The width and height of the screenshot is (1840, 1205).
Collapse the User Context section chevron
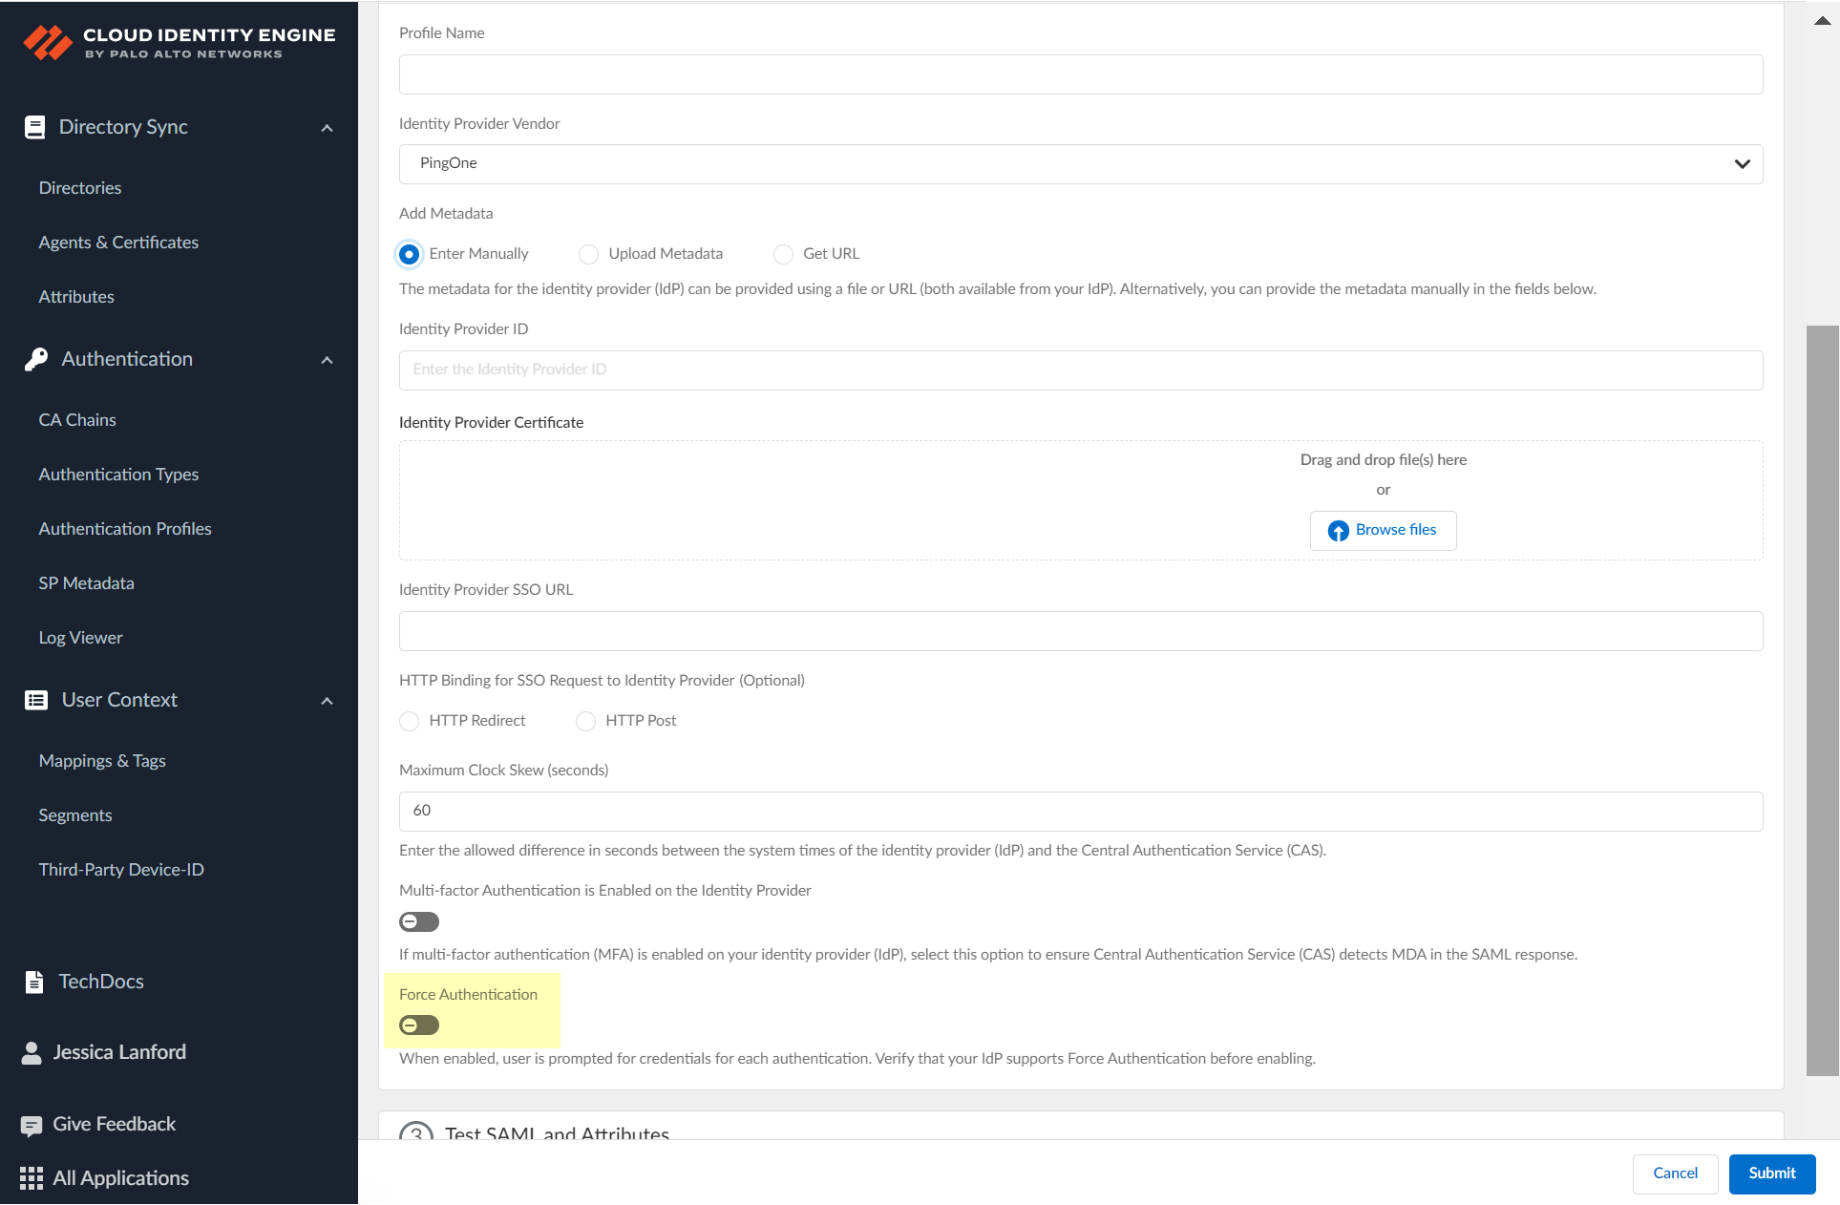[327, 701]
